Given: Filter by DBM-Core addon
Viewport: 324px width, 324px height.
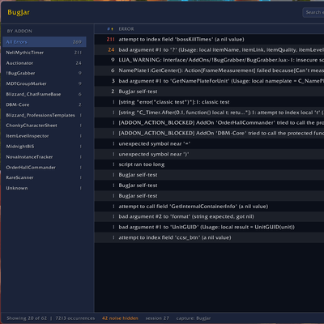Looking at the screenshot, I should point(45,104).
